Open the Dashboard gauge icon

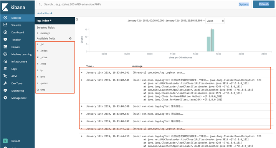click(x=5, y=32)
